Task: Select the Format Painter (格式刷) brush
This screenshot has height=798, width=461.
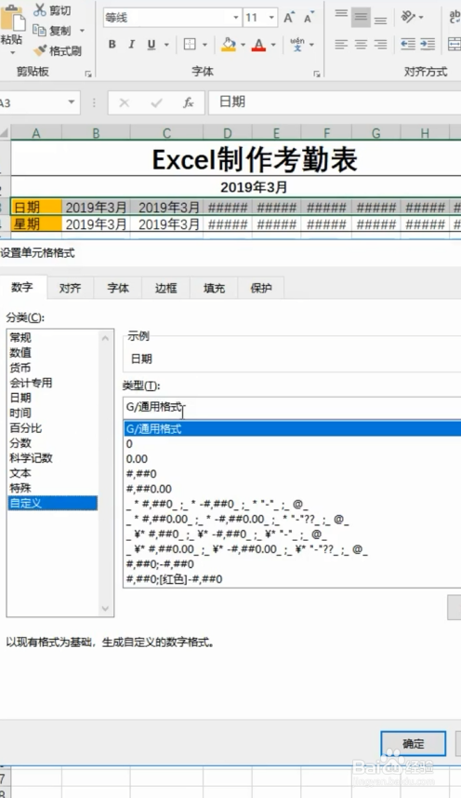Action: [40, 50]
